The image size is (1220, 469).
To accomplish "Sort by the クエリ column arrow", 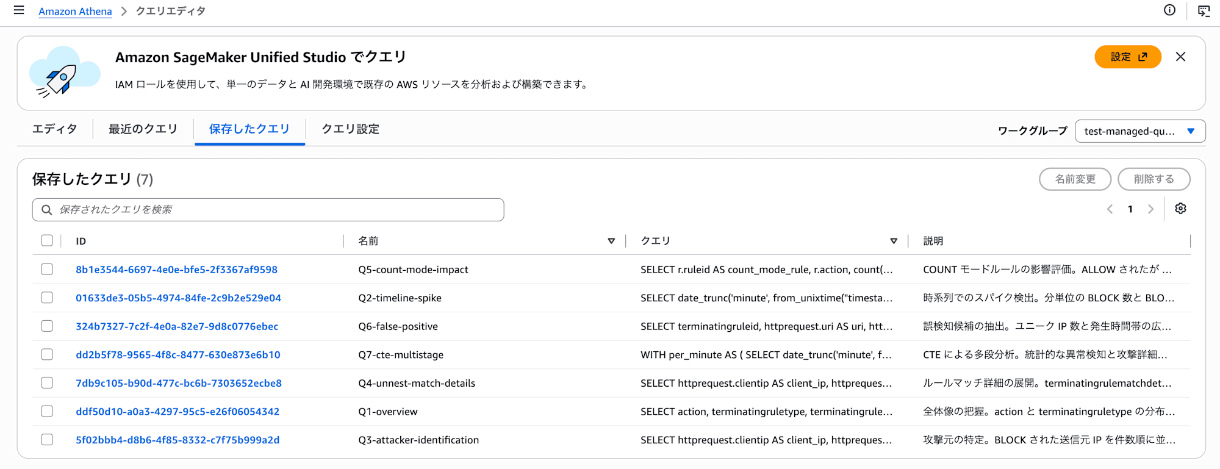I will point(894,241).
